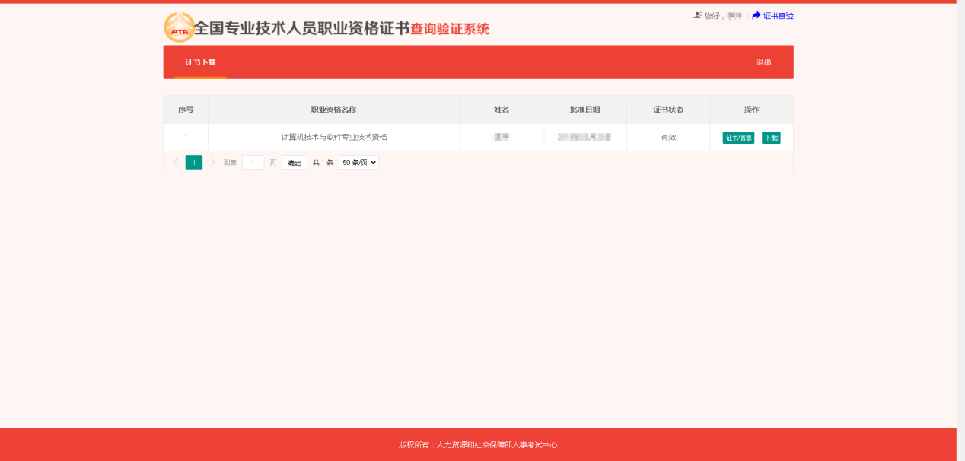Click 退出 to log out
965x461 pixels.
[763, 62]
